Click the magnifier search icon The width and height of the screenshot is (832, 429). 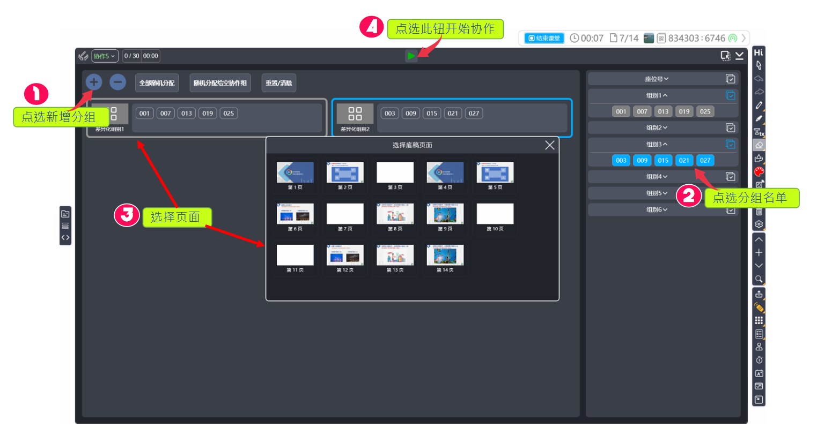click(759, 279)
